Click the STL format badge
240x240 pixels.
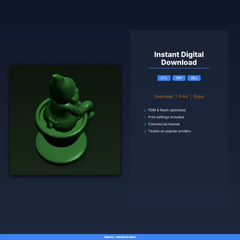point(164,78)
